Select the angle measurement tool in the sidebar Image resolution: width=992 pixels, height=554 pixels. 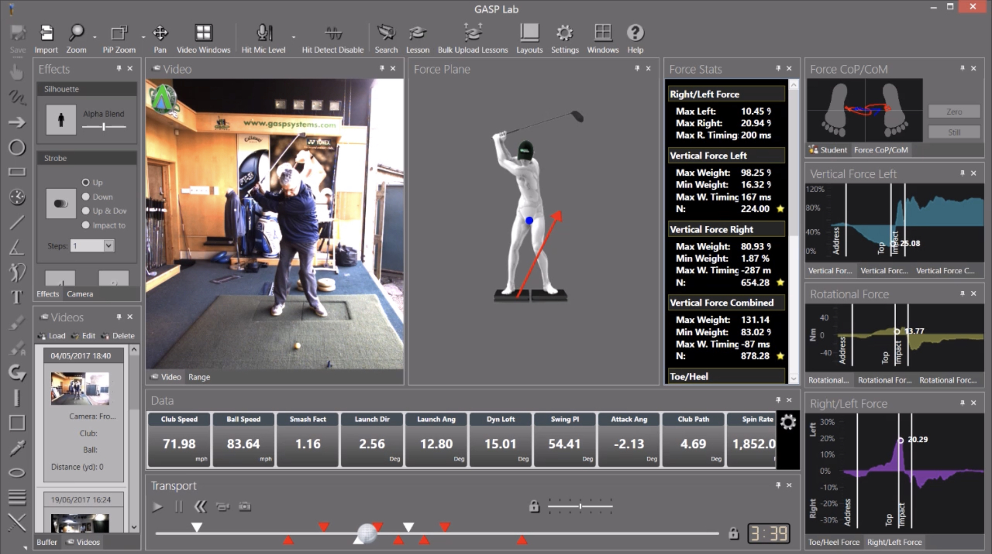[x=16, y=247]
